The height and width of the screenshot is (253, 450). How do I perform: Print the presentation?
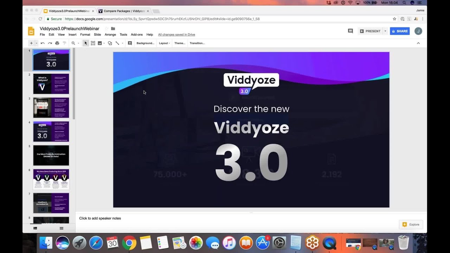point(57,43)
